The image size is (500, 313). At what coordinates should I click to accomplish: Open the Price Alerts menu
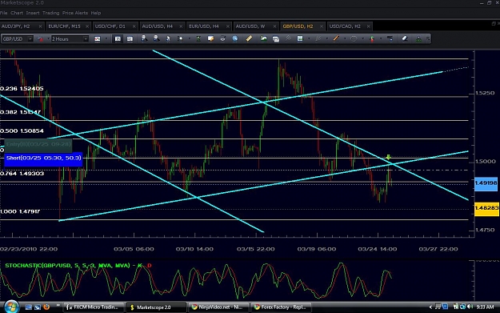click(75, 13)
